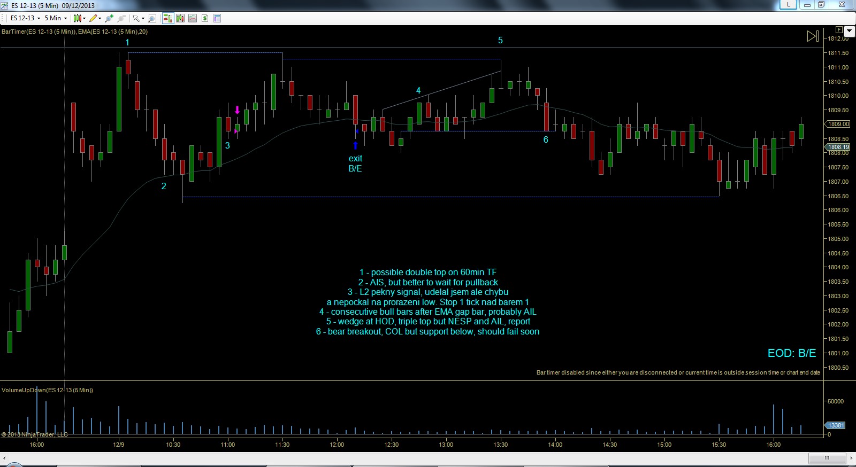Expand the drawing tools dropdown arrow
856x467 pixels.
click(100, 18)
